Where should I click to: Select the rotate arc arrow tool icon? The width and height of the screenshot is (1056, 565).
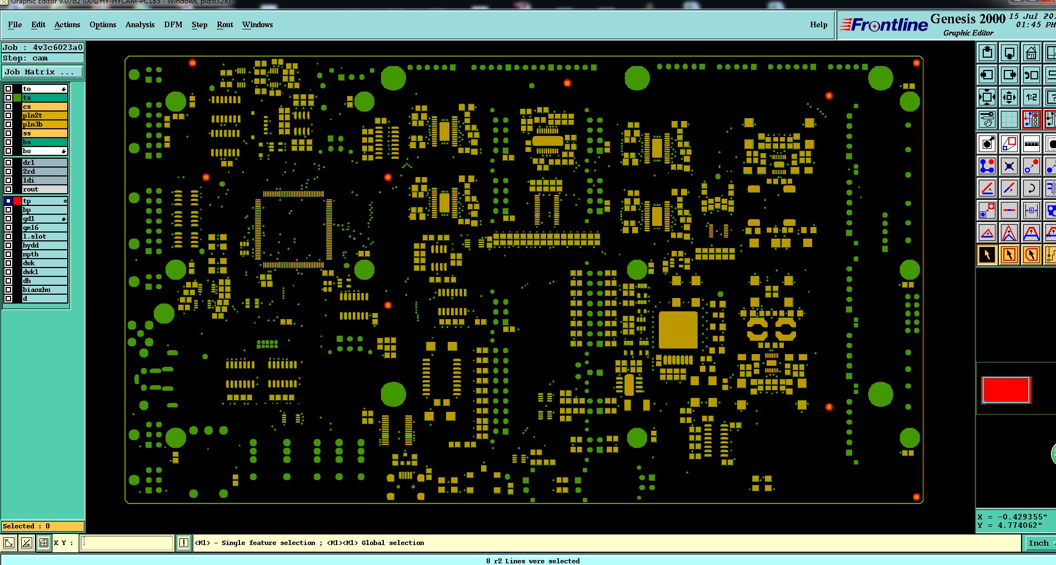tap(1032, 189)
